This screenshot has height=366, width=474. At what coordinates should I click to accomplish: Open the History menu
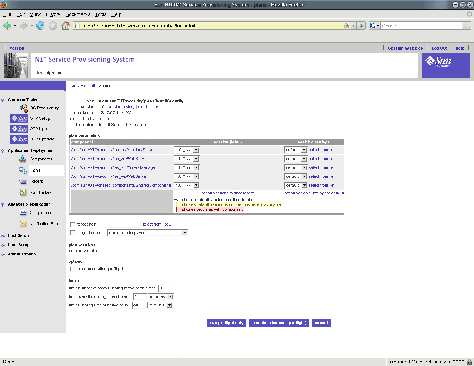pyautogui.click(x=53, y=14)
